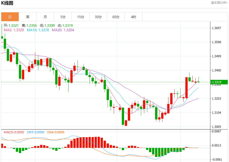The height and width of the screenshot is (162, 229).
Task: Click the 0.0087 MACD axis label
Action: (216, 132)
